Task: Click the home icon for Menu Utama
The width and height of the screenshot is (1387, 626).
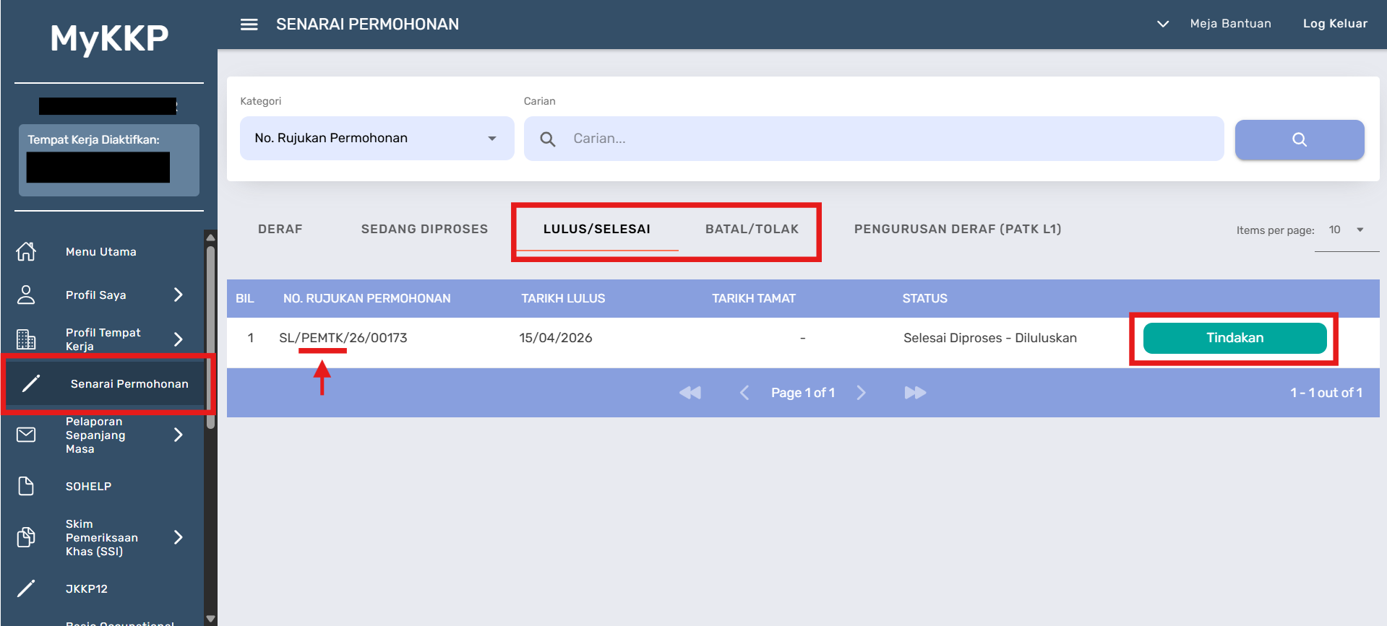Action: tap(26, 251)
